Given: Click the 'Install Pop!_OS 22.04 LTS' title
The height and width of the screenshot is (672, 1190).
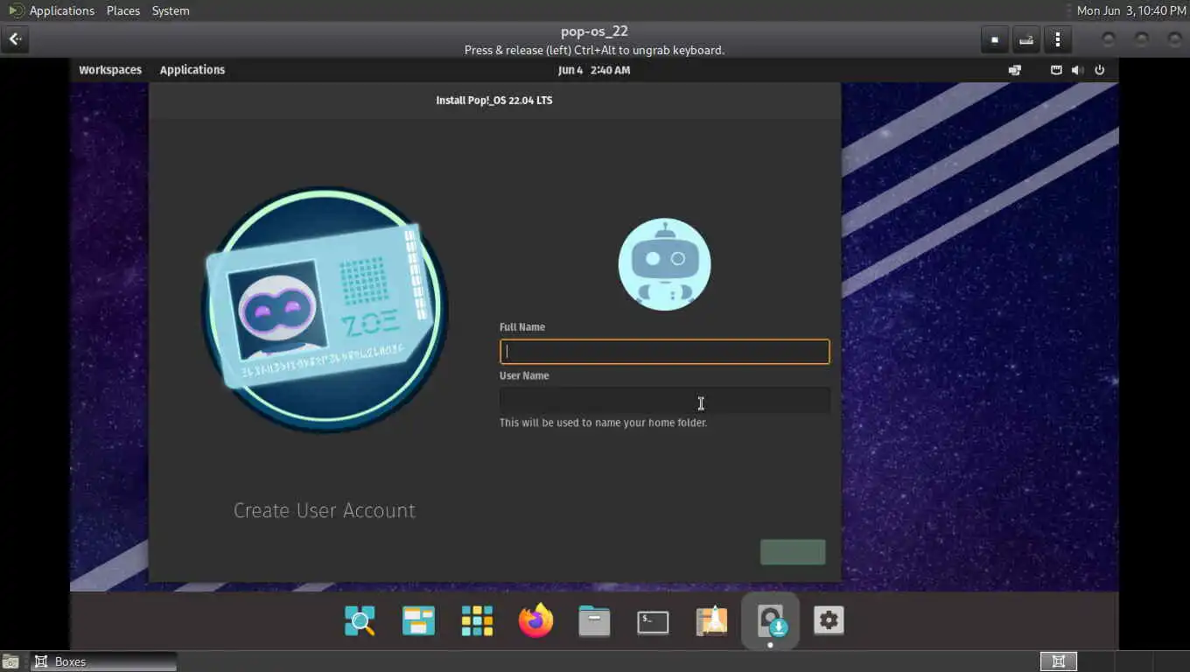Looking at the screenshot, I should pyautogui.click(x=494, y=101).
